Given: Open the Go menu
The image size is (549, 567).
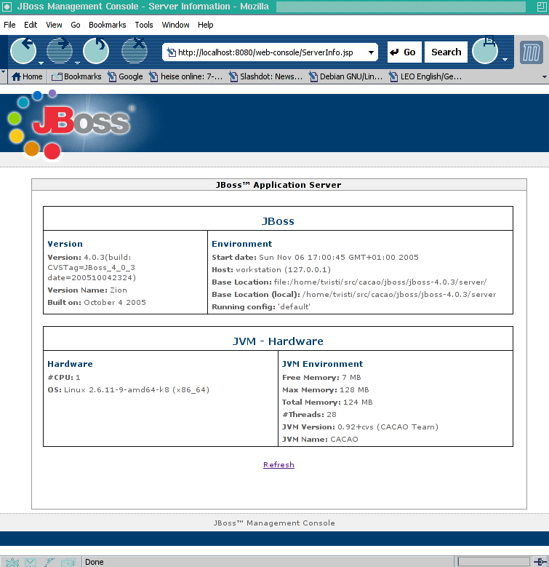Looking at the screenshot, I should click(x=76, y=25).
